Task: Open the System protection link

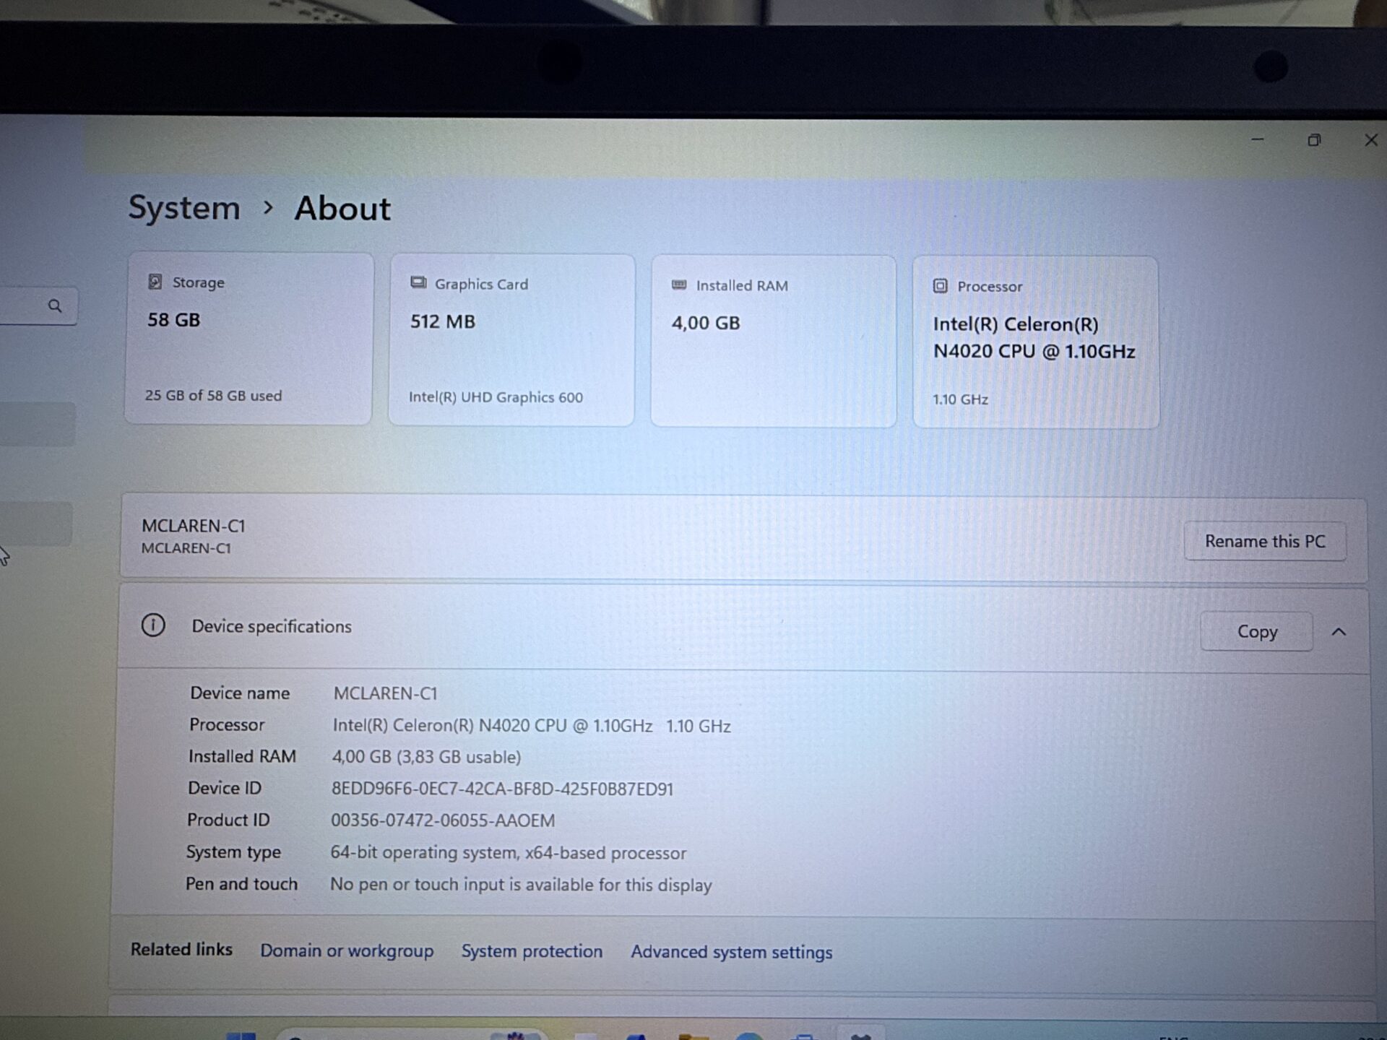Action: 532,951
